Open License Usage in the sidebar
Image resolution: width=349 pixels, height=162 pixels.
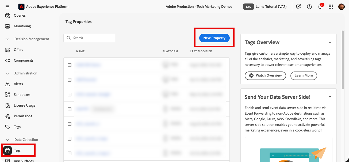pyautogui.click(x=25, y=106)
